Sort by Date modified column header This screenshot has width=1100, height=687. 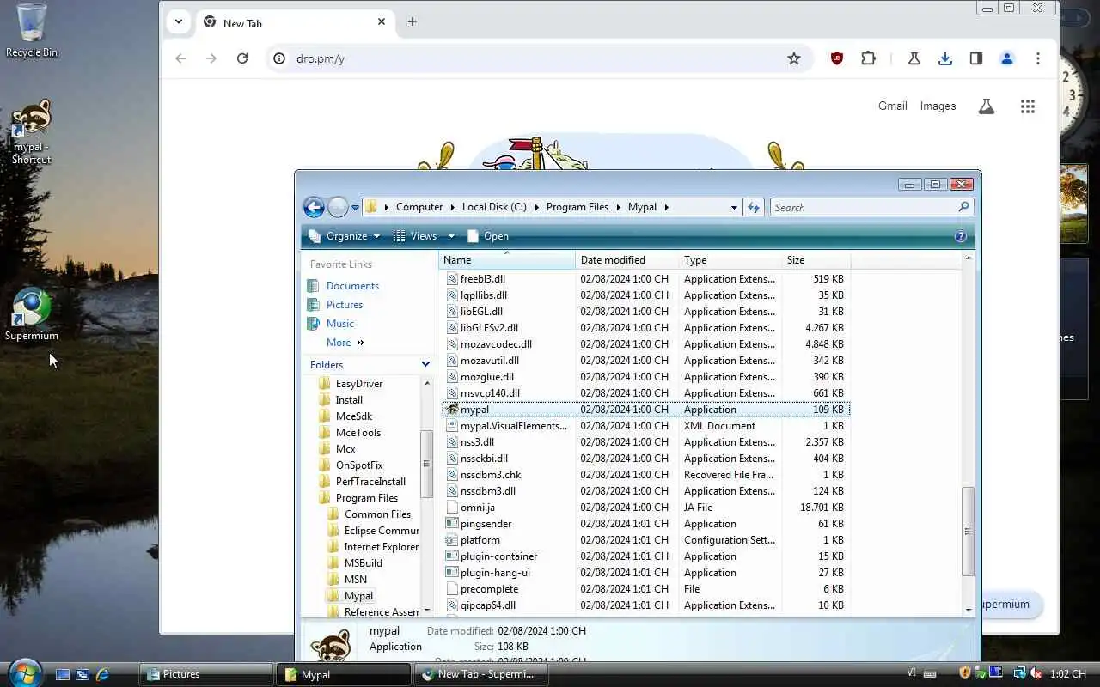pyautogui.click(x=627, y=260)
